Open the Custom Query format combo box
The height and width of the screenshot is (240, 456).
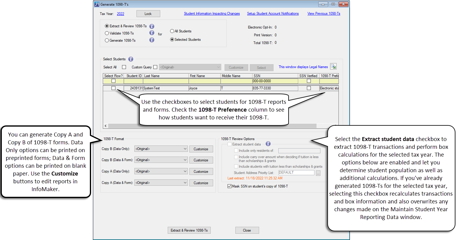pyautogui.click(x=190, y=67)
